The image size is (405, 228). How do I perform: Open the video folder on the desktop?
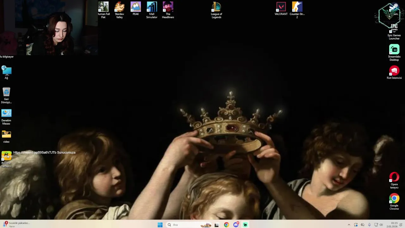coord(6,137)
